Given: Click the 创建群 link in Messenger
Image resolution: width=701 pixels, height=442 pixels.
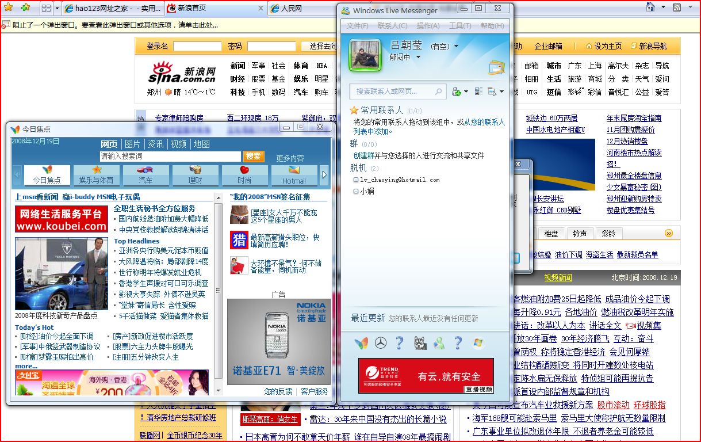Looking at the screenshot, I should coord(364,155).
